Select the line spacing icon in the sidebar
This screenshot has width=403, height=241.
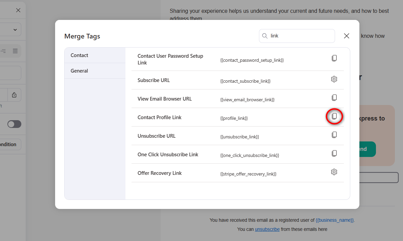pyautogui.click(x=4, y=51)
